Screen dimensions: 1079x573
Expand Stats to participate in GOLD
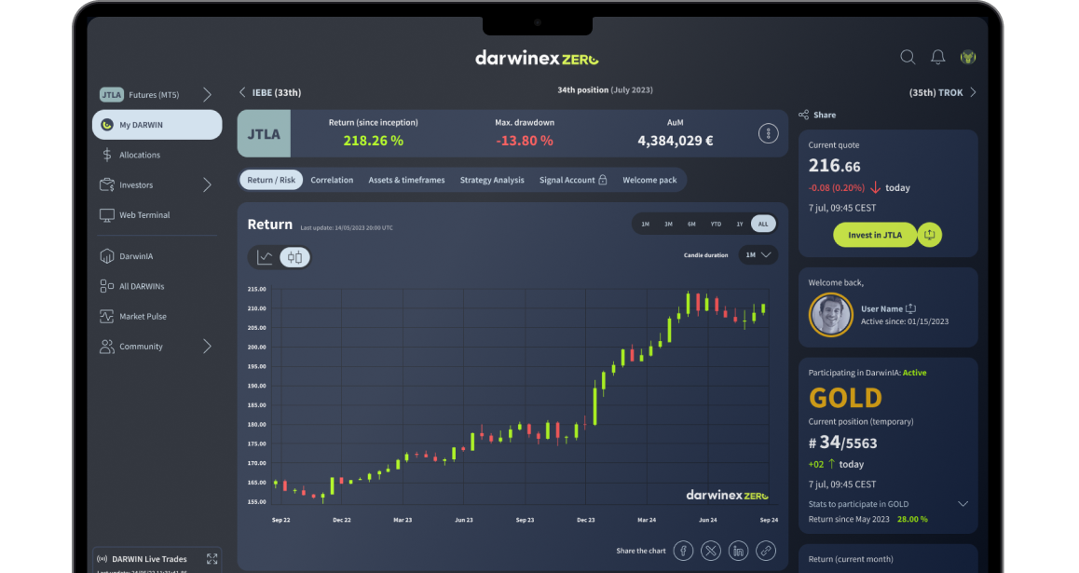click(x=963, y=504)
